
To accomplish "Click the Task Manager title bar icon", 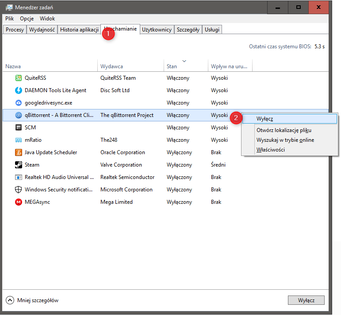I will pyautogui.click(x=9, y=8).
